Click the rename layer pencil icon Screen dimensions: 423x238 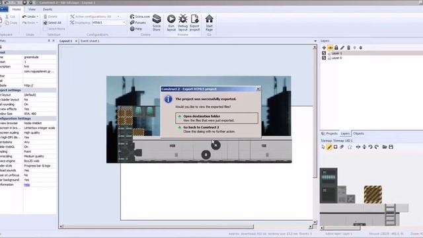(x=342, y=48)
